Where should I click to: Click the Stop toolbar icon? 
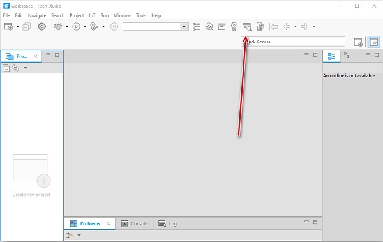tap(114, 26)
